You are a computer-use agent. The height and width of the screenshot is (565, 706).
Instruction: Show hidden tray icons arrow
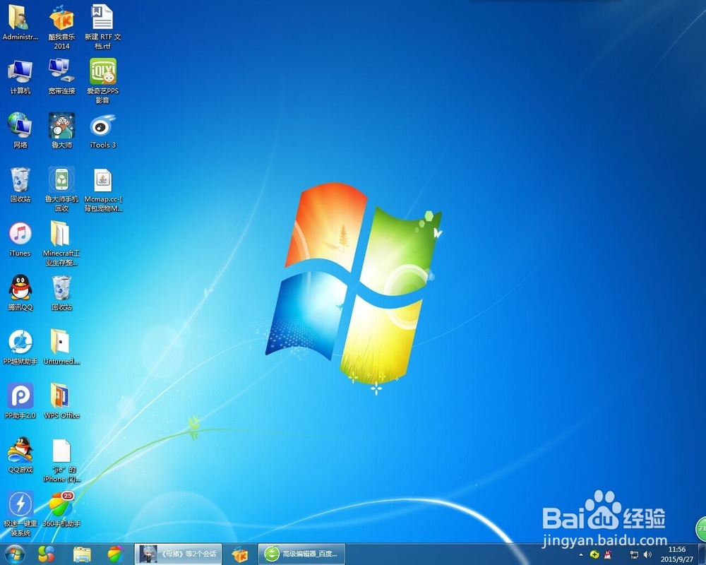tap(581, 554)
